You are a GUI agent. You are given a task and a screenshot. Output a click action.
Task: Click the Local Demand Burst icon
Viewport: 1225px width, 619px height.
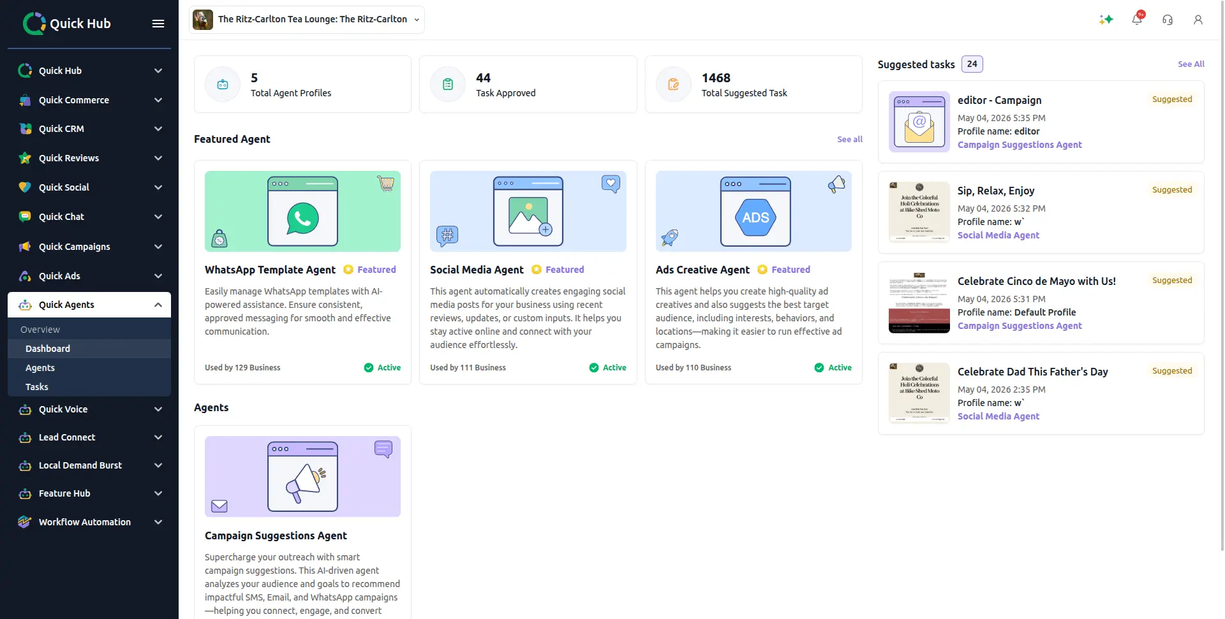(25, 465)
